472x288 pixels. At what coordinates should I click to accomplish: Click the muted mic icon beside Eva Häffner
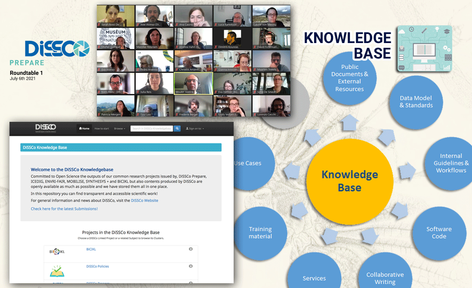tap(216, 92)
